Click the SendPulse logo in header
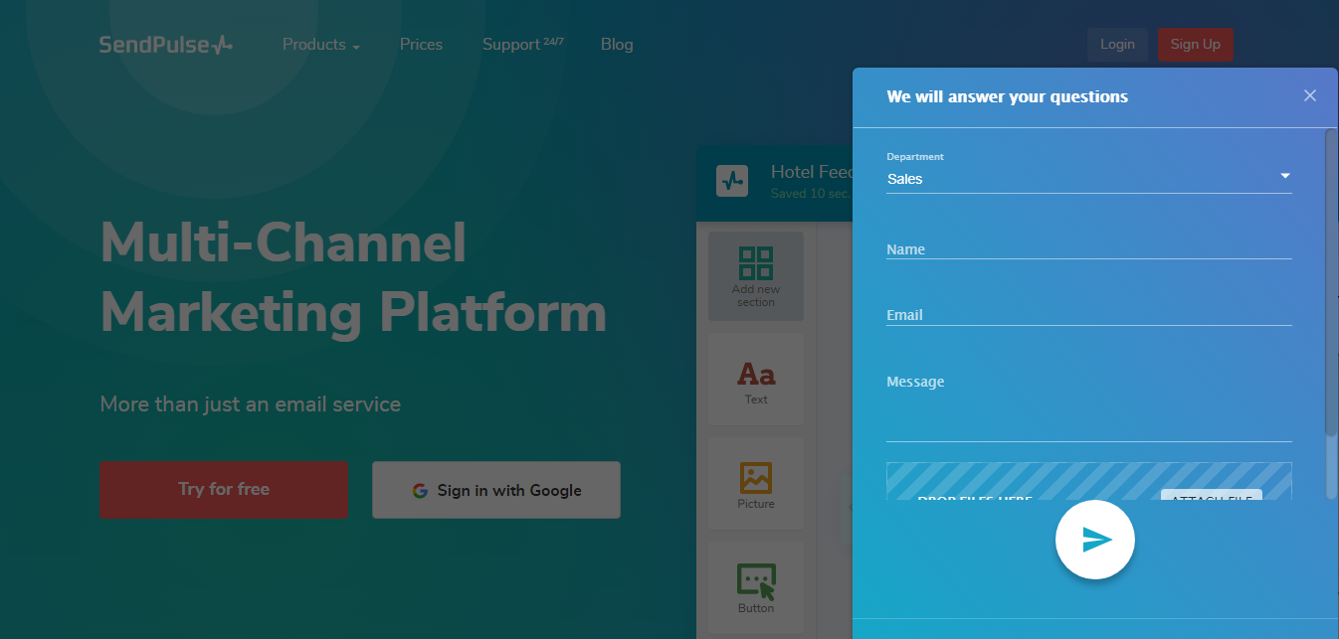This screenshot has width=1339, height=639. coord(166,45)
